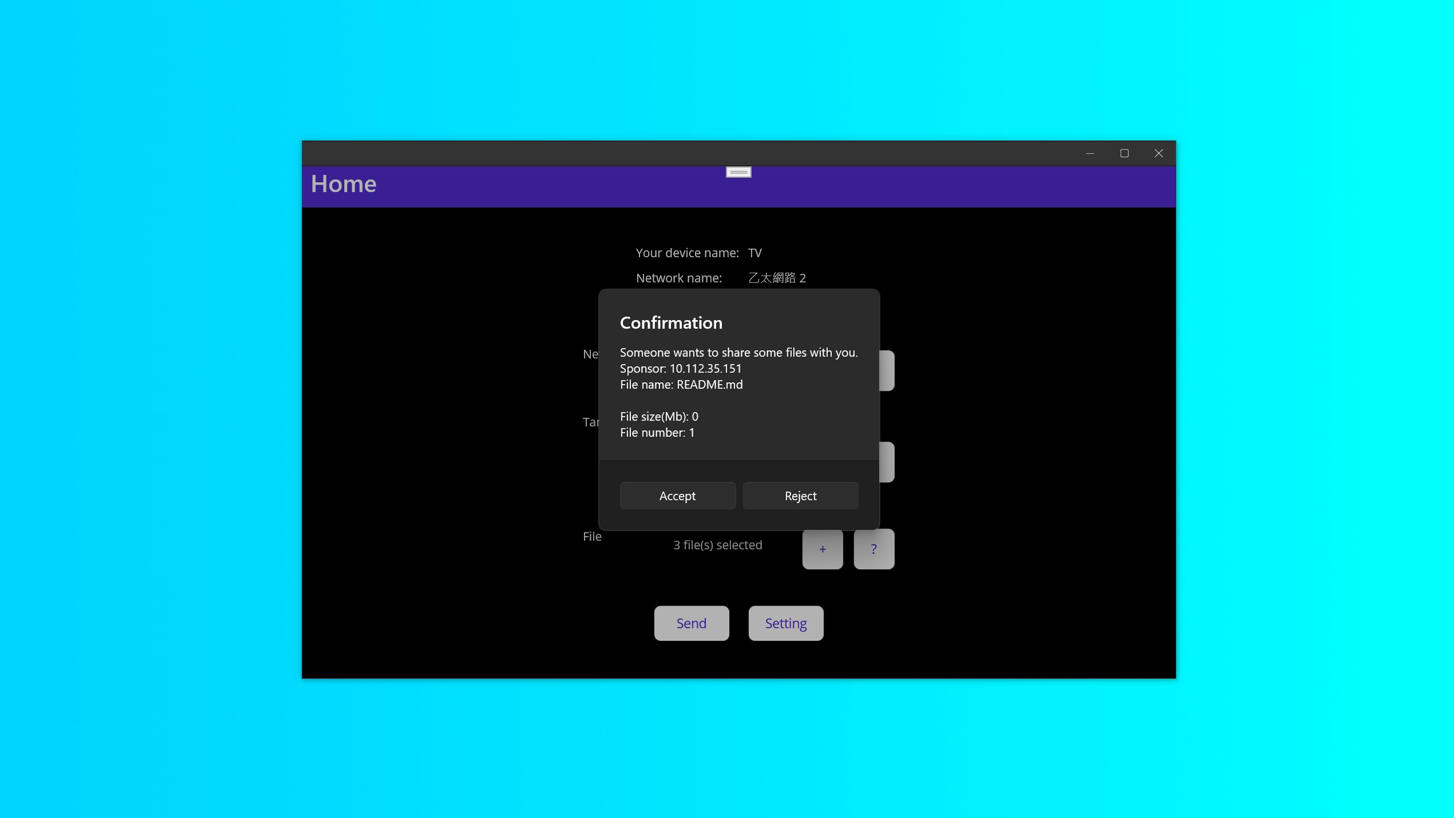The width and height of the screenshot is (1454, 818).
Task: Click the Confirmation dialog heading
Action: pyautogui.click(x=671, y=323)
